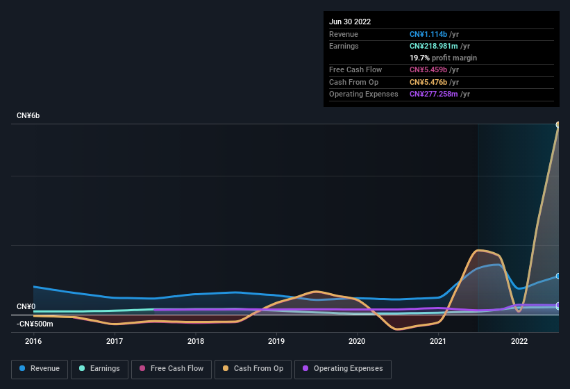Toggle the Revenue series legend button
The height and width of the screenshot is (389, 570).
40,369
